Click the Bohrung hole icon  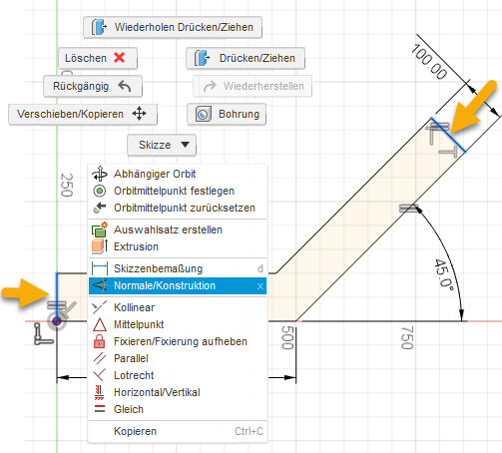[204, 114]
